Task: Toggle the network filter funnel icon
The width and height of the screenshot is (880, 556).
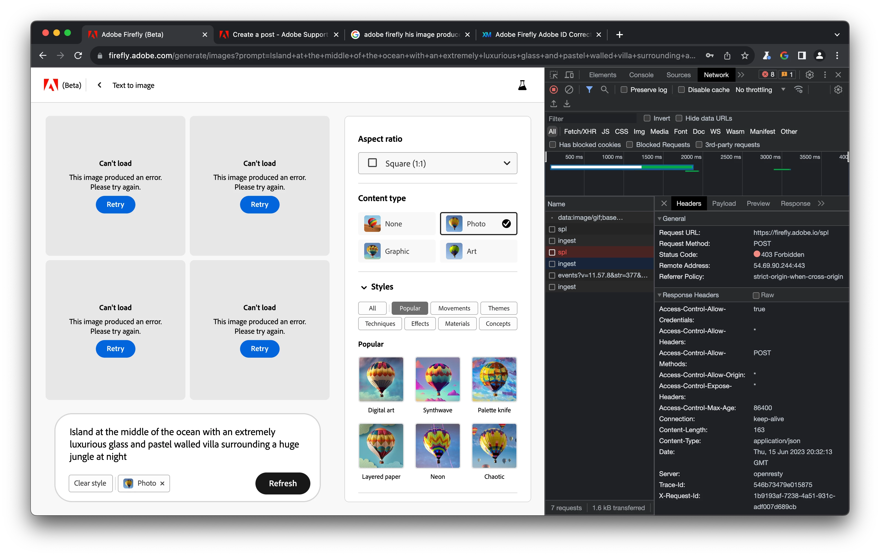Action: 589,90
